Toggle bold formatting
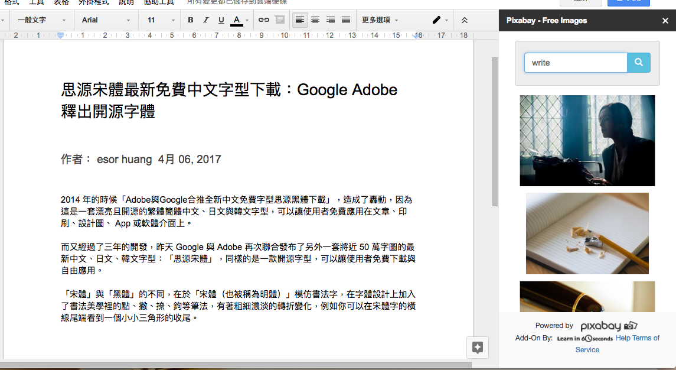The height and width of the screenshot is (370, 676). tap(190, 20)
